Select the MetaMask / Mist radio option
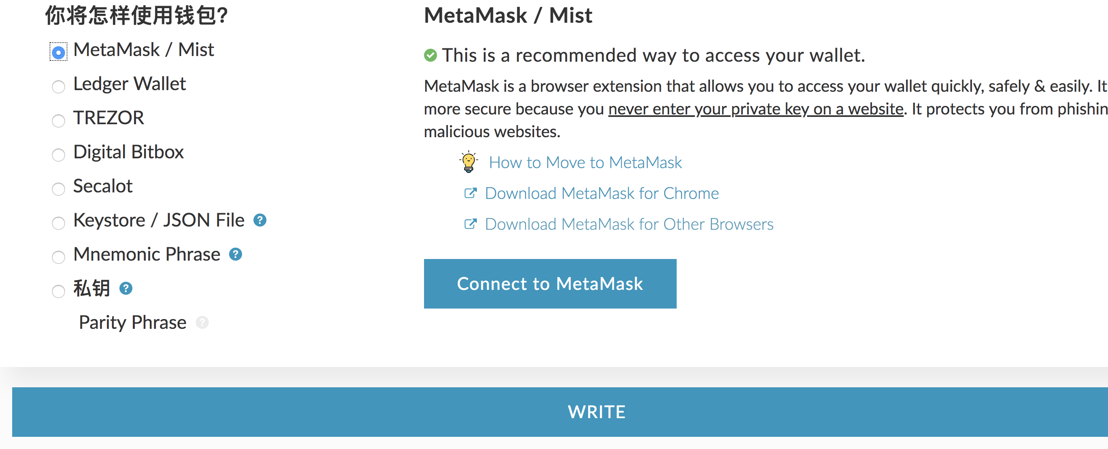The image size is (1108, 449). (58, 52)
